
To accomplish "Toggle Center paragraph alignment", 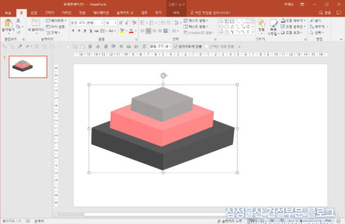I will 148,31.
